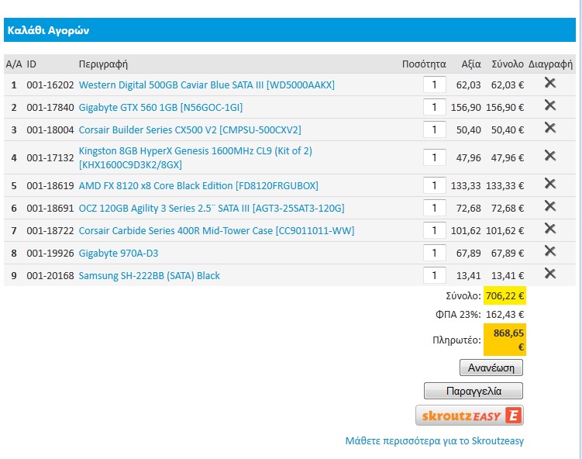The height and width of the screenshot is (459, 582).
Task: Open the AMD FX 8120 Black Edition link
Action: 198,185
